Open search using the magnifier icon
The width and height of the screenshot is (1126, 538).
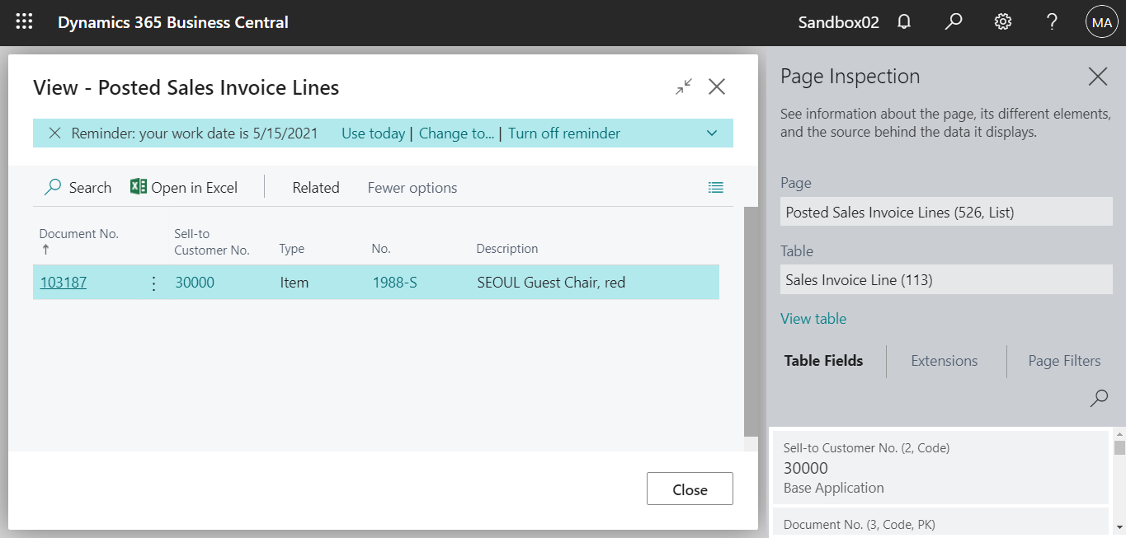[x=953, y=21]
